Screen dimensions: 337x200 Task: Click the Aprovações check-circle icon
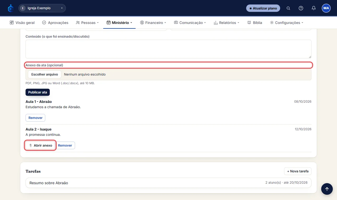pos(44,23)
